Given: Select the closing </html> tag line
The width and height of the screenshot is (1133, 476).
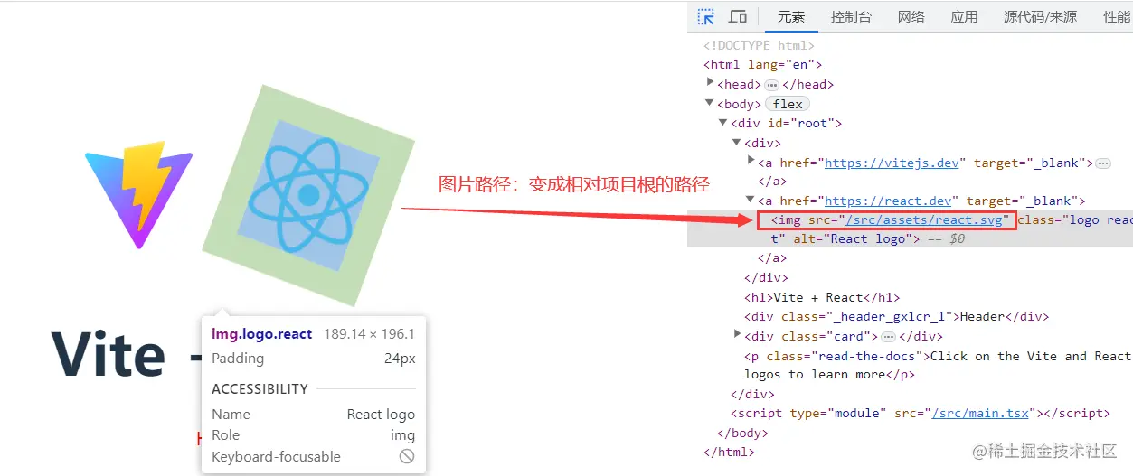Looking at the screenshot, I should (729, 452).
